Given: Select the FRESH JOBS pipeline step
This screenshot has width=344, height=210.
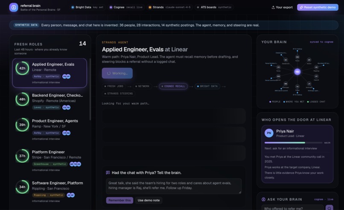Looking at the screenshot, I should (x=114, y=86).
